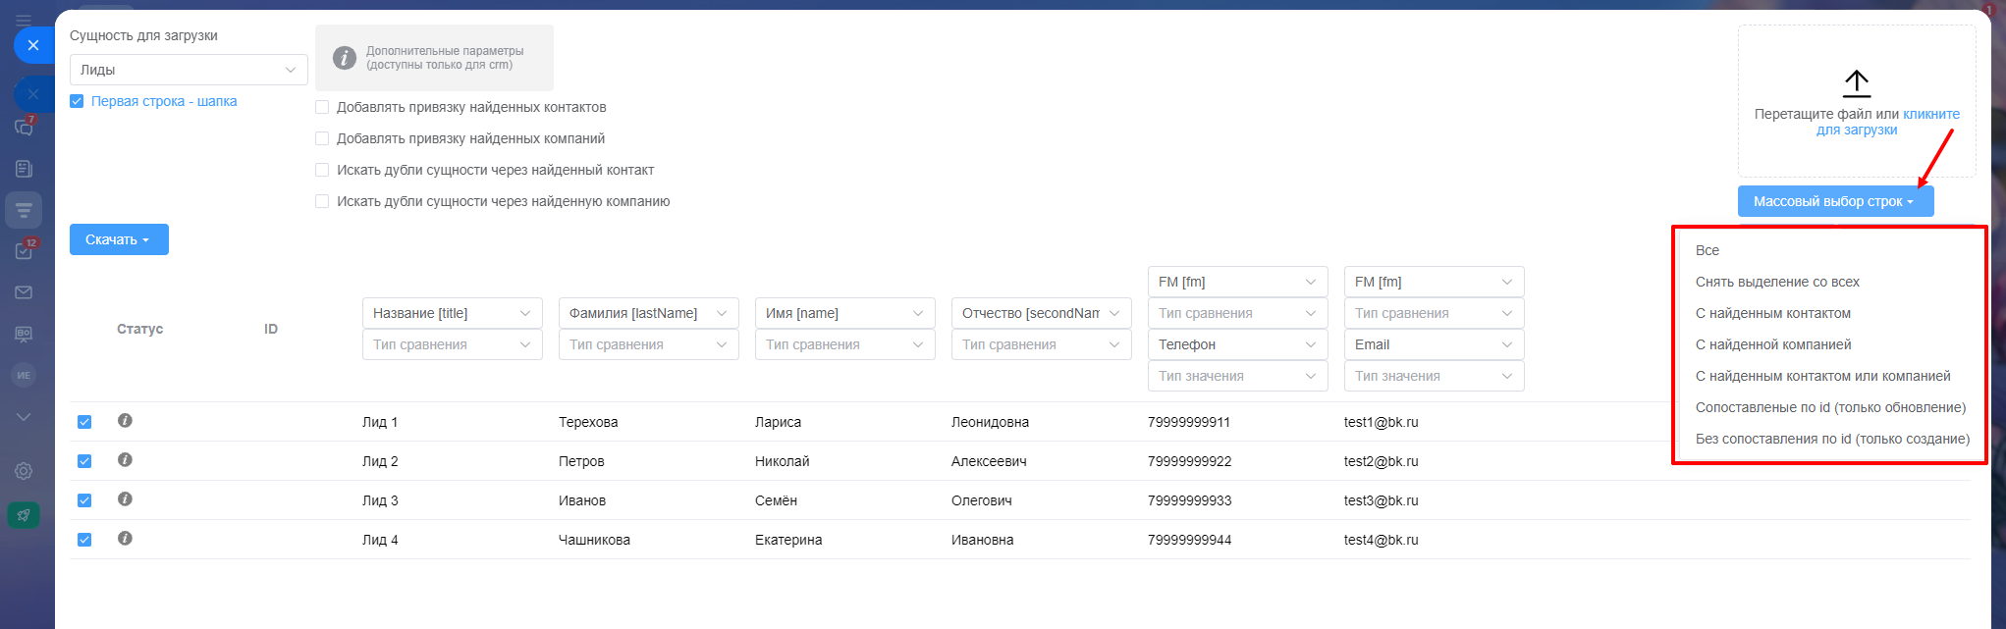Screen dimensions: 2006x629
Task: Close the import panel with the blue X
Action: click(33, 45)
